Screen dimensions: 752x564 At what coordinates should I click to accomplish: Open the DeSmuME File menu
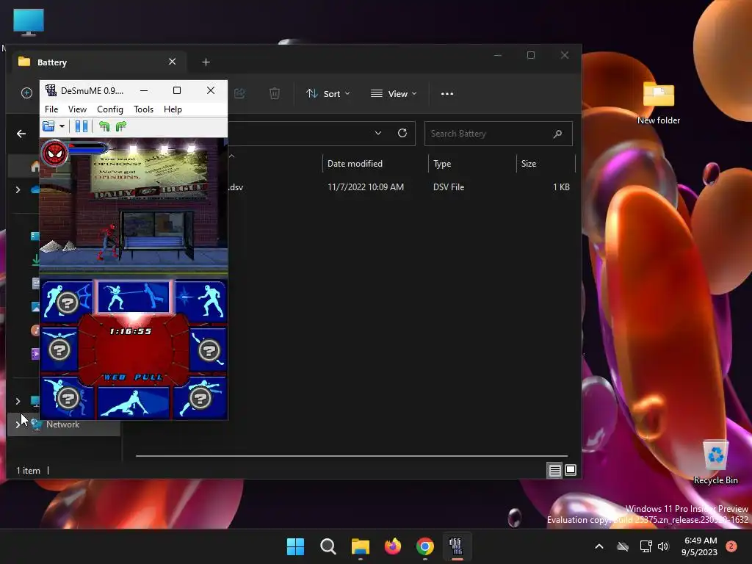(51, 109)
